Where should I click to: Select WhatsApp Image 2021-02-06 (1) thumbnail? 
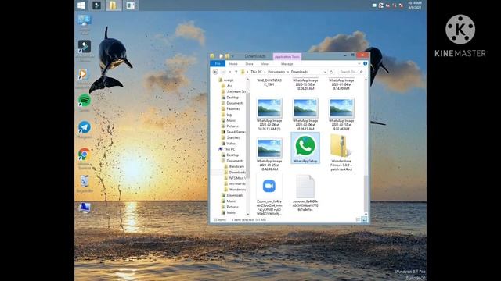[269, 115]
